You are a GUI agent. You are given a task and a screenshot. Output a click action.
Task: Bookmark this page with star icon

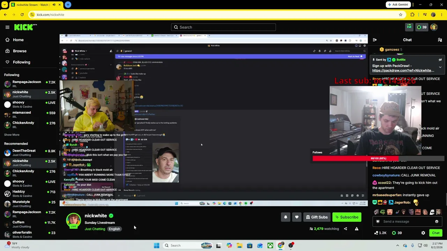(x=401, y=15)
